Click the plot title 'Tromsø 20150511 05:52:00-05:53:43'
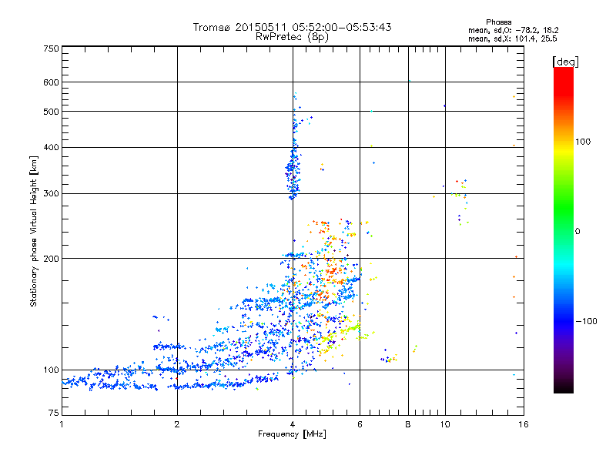This screenshot has height=462, width=616. (292, 27)
